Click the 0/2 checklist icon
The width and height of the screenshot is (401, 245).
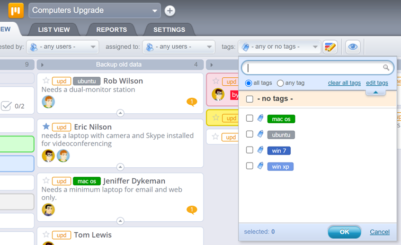point(6,106)
